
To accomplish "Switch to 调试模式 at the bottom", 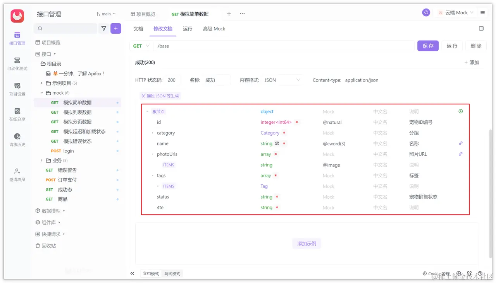I will 172,273.
